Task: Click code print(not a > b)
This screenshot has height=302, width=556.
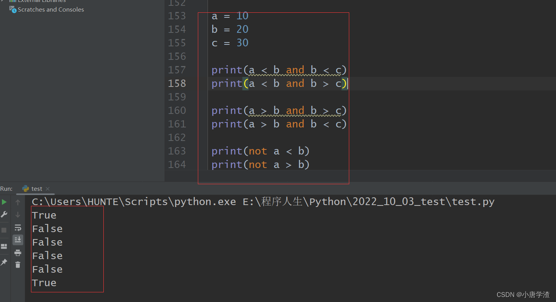Action: pyautogui.click(x=261, y=165)
